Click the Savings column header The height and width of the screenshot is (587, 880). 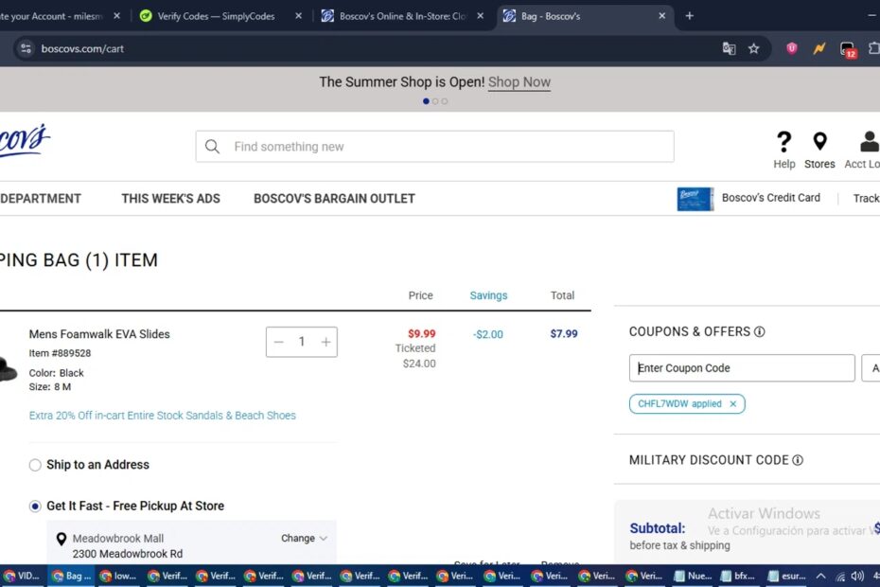[488, 295]
